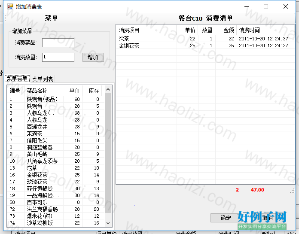This screenshot has width=299, height=234.
Task: Select the 蒜仔黄鳝煲 menu row
Action: click(x=56, y=188)
